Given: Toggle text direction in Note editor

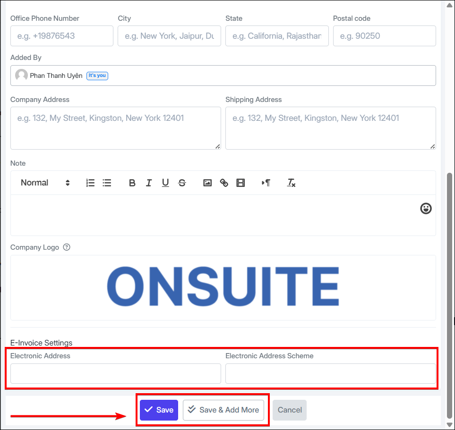Looking at the screenshot, I should (x=266, y=183).
